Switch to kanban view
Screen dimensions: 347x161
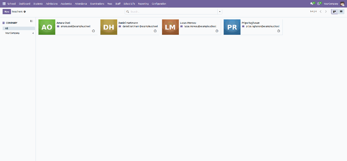coord(334,12)
